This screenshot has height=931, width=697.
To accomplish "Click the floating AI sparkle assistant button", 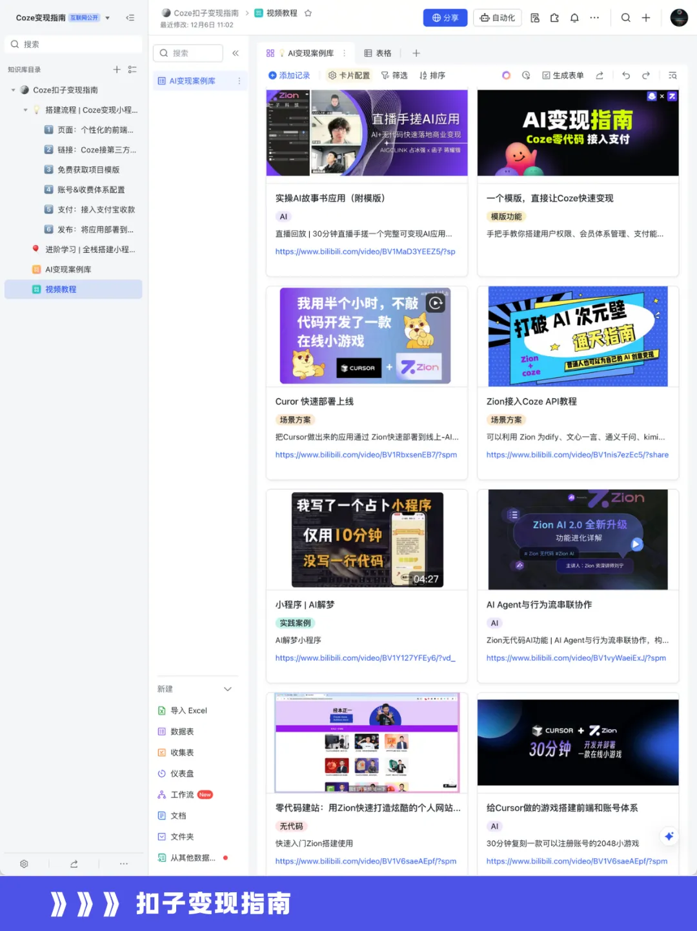I will (669, 837).
